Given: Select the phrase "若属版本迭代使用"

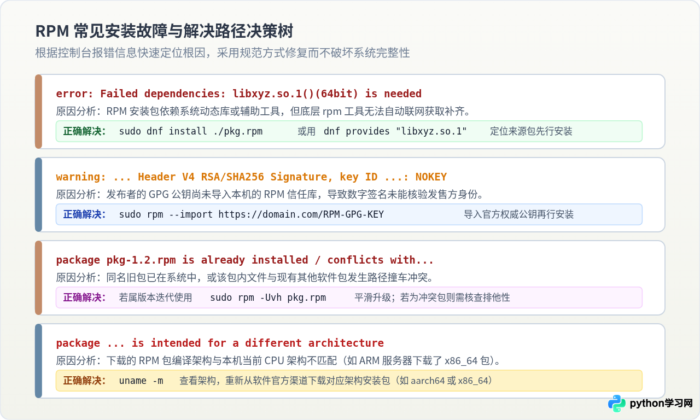Looking at the screenshot, I should (x=155, y=297).
